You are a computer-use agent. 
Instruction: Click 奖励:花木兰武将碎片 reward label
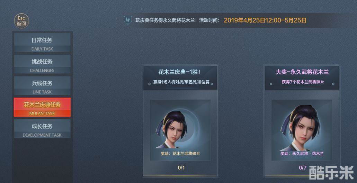point(180,154)
